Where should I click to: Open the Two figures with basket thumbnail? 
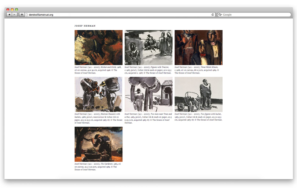(198, 94)
